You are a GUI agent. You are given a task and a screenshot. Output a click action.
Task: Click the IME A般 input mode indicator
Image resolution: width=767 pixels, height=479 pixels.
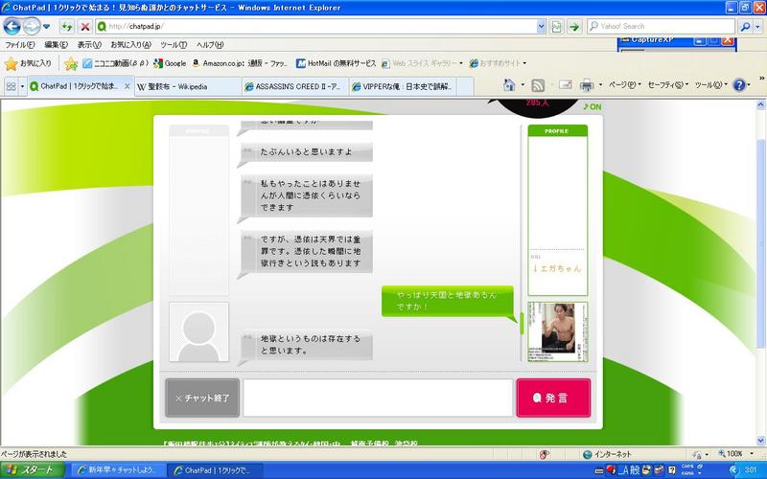click(x=629, y=470)
